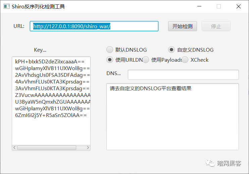The height and width of the screenshot is (174, 249).
Task: Focus the URL input field
Action: (x=94, y=26)
